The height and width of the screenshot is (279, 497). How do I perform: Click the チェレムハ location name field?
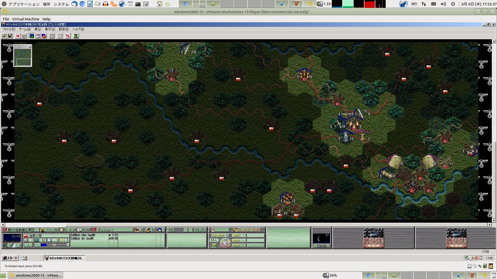[x=115, y=230]
